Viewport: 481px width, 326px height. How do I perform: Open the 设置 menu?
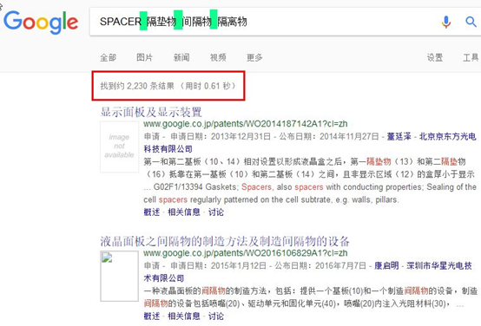click(435, 57)
